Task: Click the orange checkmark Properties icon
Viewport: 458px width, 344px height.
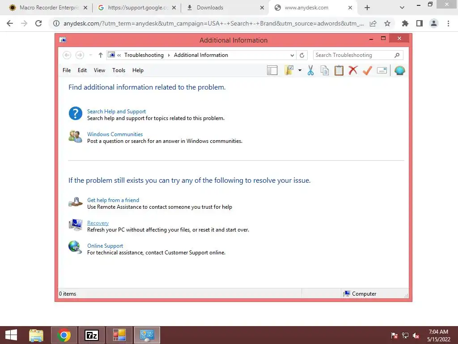Action: coord(367,70)
